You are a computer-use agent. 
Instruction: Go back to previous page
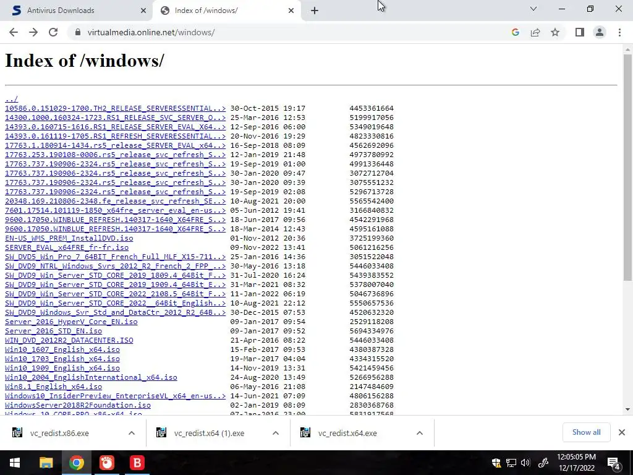[14, 32]
